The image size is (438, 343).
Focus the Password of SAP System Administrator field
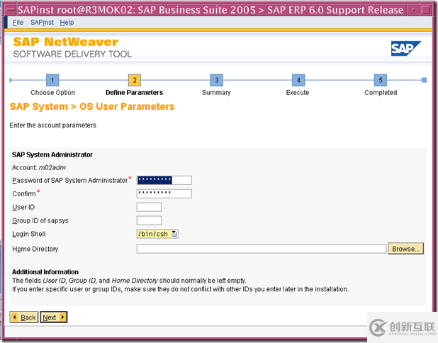tap(164, 180)
